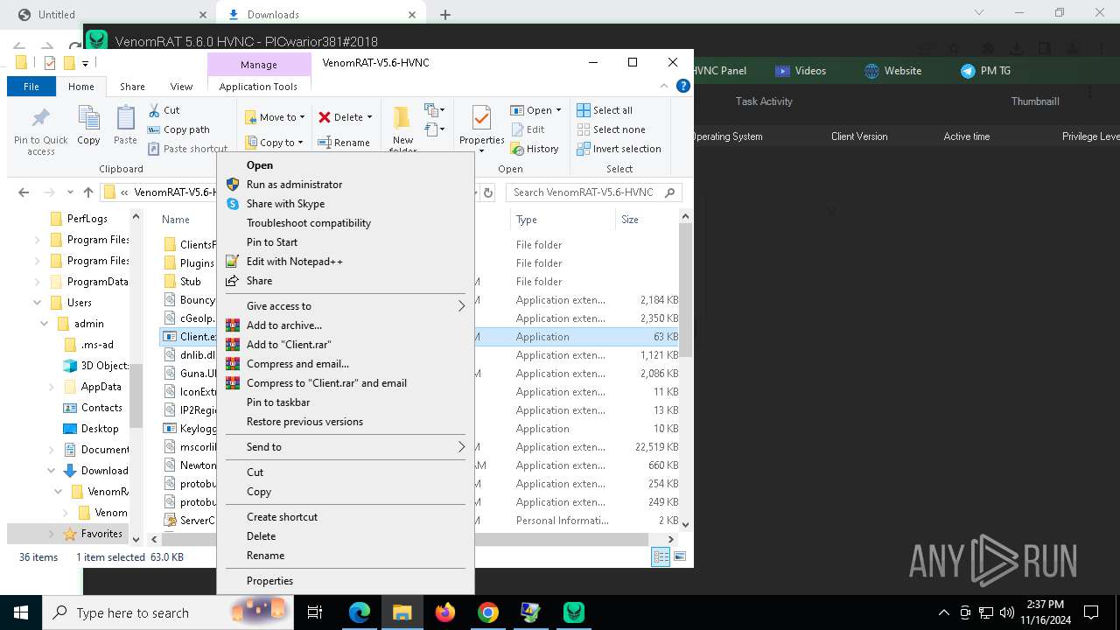Open Google Chrome from taskbar
Viewport: 1120px width, 630px height.
click(488, 612)
